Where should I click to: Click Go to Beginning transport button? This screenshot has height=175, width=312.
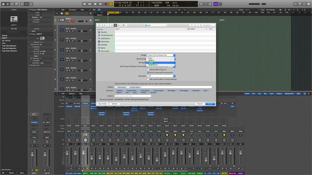pos(95,4)
